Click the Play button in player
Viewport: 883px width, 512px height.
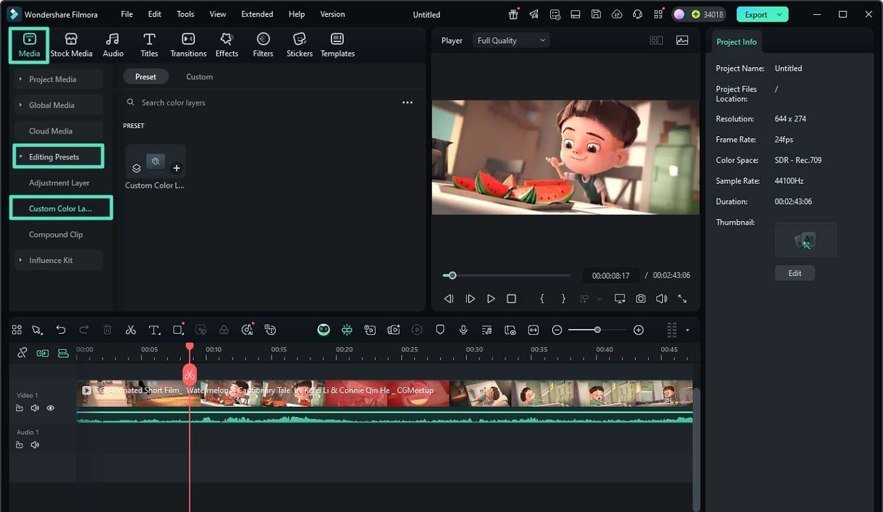(490, 298)
